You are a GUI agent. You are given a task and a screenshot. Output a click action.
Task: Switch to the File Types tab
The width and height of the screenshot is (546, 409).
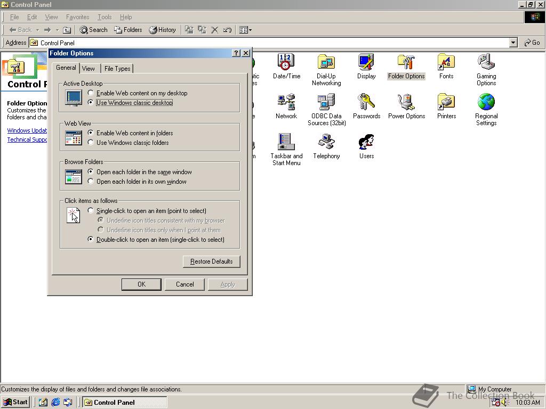[117, 69]
